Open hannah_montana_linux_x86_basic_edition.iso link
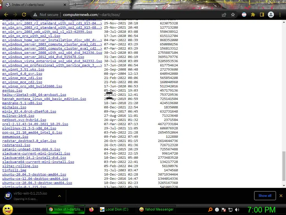The width and height of the screenshot is (286, 215). (x=44, y=99)
